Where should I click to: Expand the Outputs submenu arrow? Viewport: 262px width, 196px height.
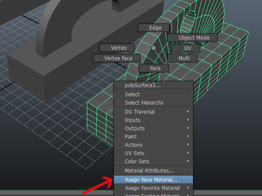pos(188,128)
